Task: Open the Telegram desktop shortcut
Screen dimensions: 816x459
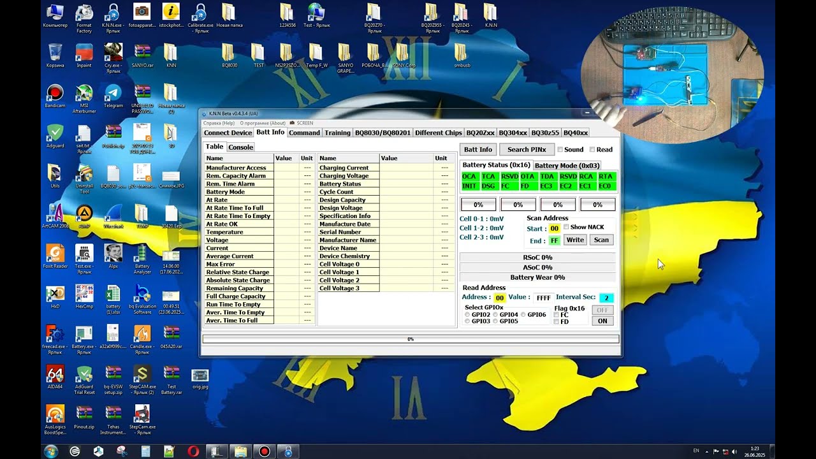Action: point(113,96)
